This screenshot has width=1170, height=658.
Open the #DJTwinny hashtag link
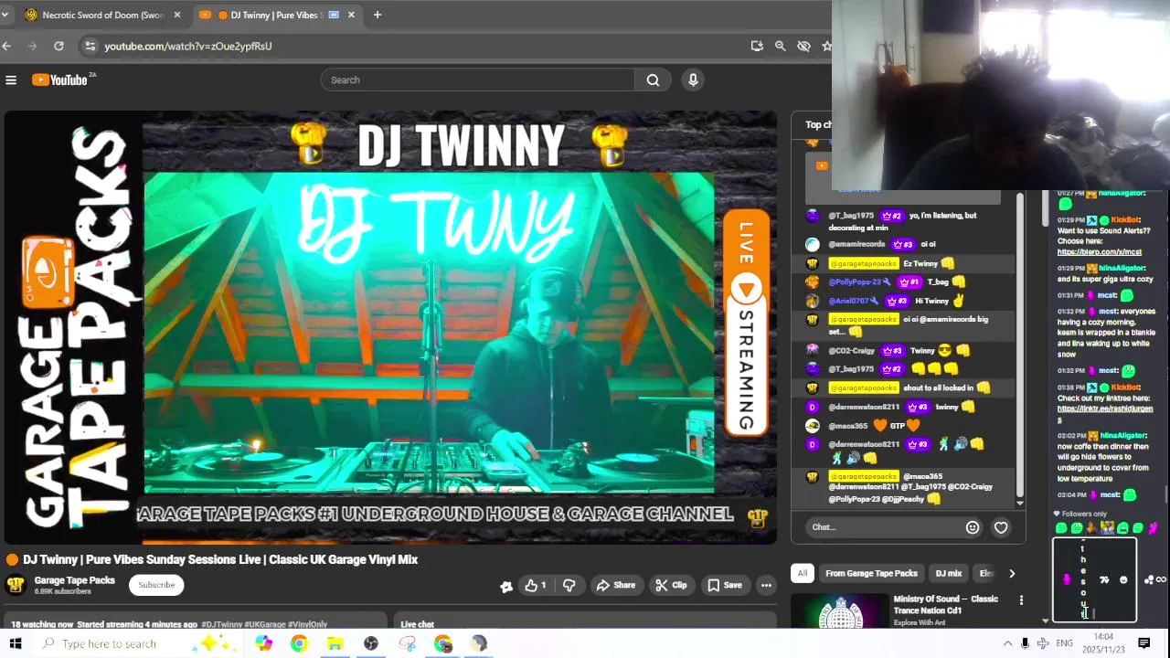point(222,625)
